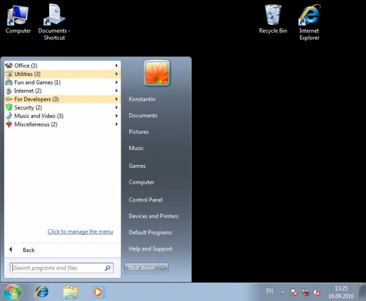Click the Office category icon

[9, 65]
